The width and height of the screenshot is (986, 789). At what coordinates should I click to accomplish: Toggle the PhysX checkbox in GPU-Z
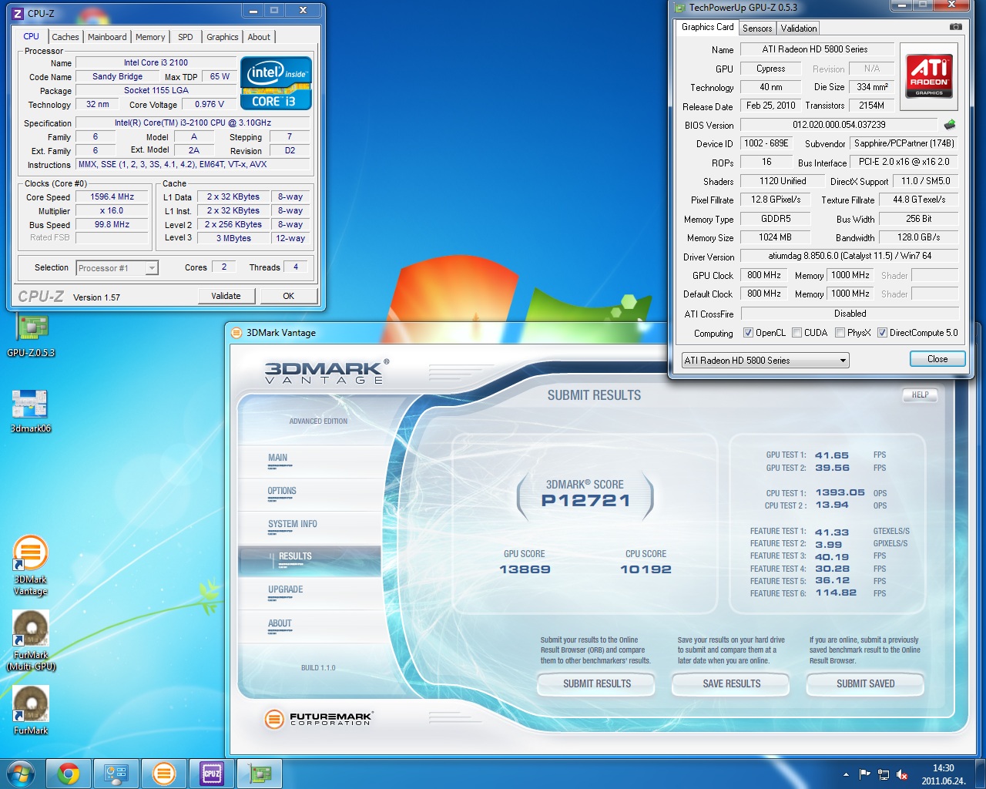(x=840, y=333)
